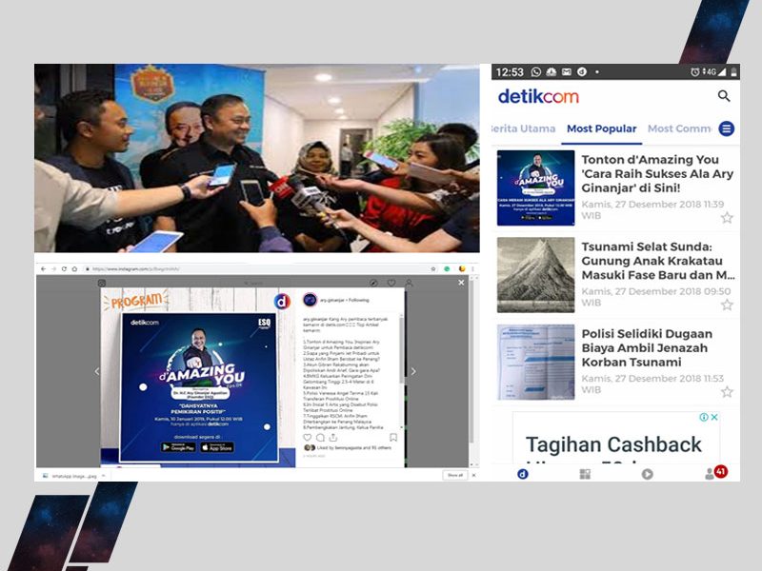Switch to the Most Popular tab
Image resolution: width=762 pixels, height=571 pixels.
tap(601, 128)
